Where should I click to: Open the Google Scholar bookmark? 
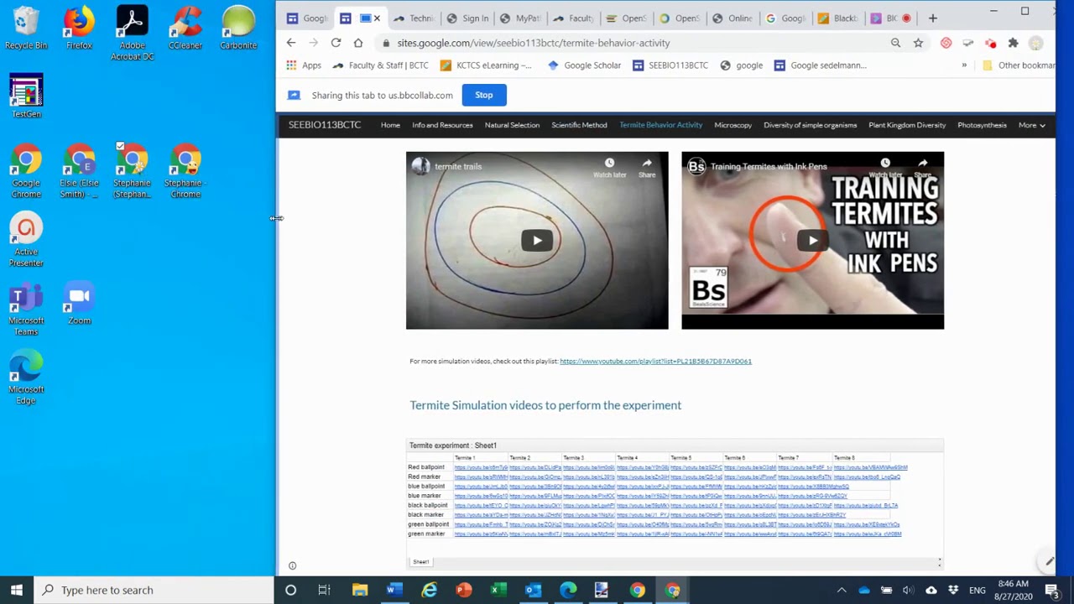coord(584,65)
